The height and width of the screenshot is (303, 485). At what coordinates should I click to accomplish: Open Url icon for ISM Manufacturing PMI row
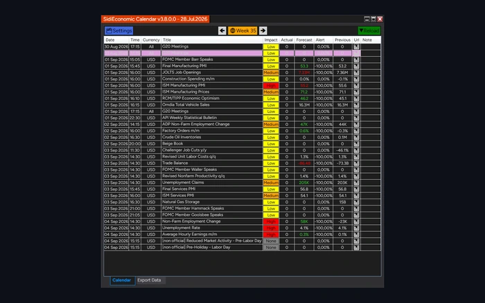tap(356, 86)
